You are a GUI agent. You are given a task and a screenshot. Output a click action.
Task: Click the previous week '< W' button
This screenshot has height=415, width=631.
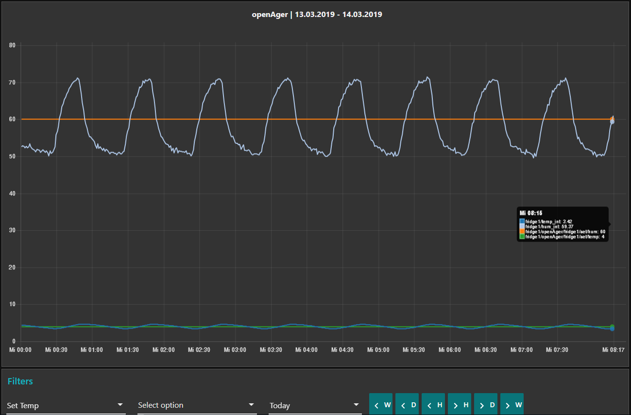(381, 404)
